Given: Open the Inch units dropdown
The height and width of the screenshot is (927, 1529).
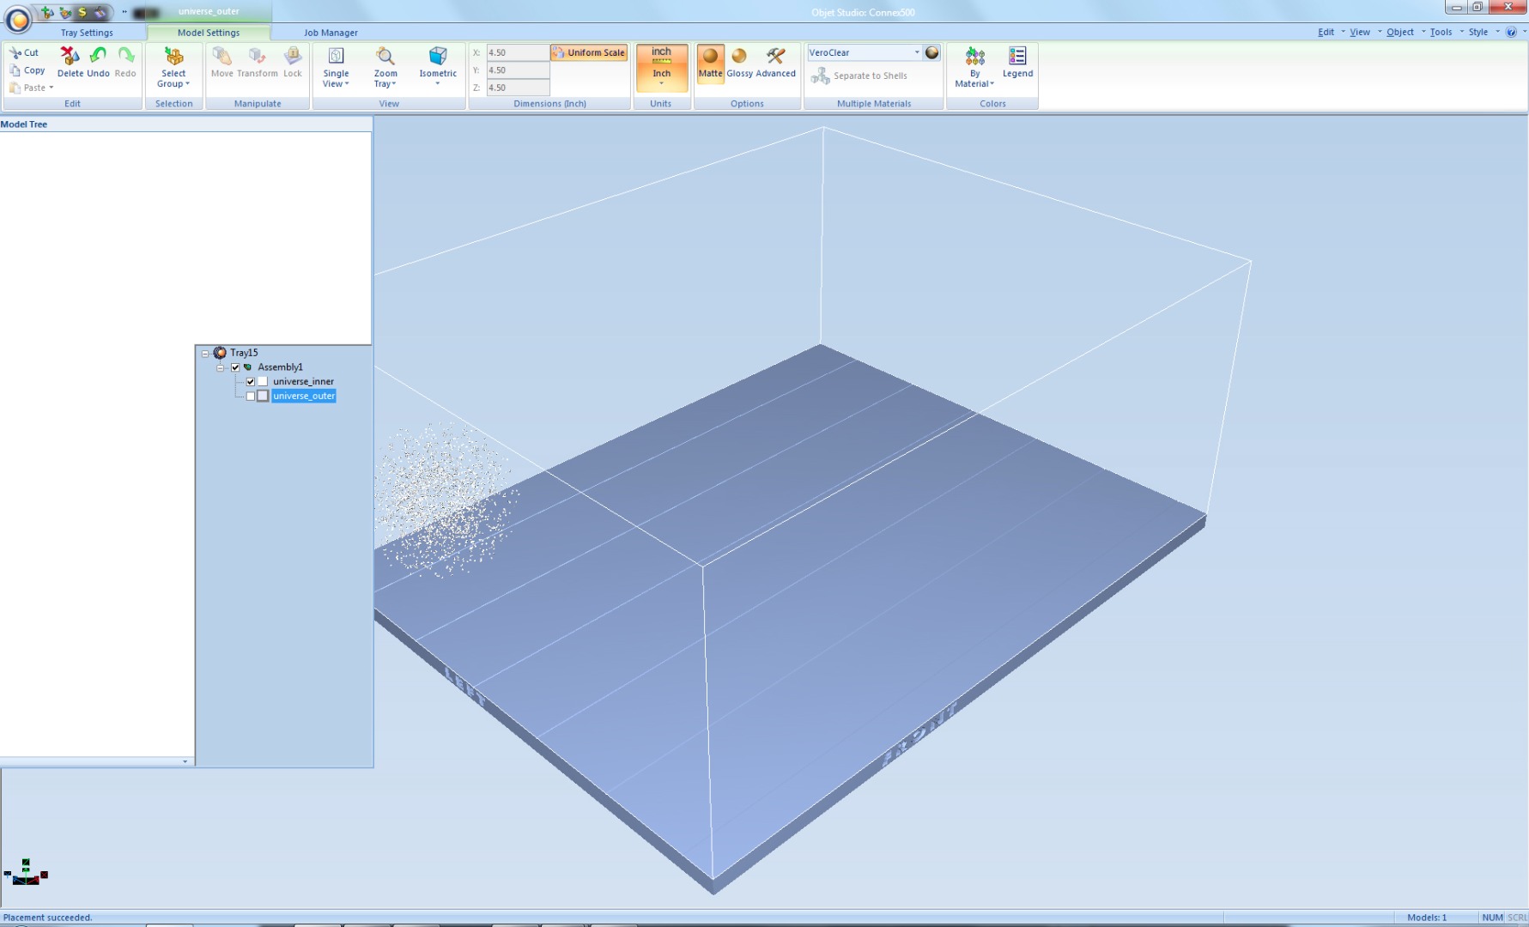Looking at the screenshot, I should [661, 68].
